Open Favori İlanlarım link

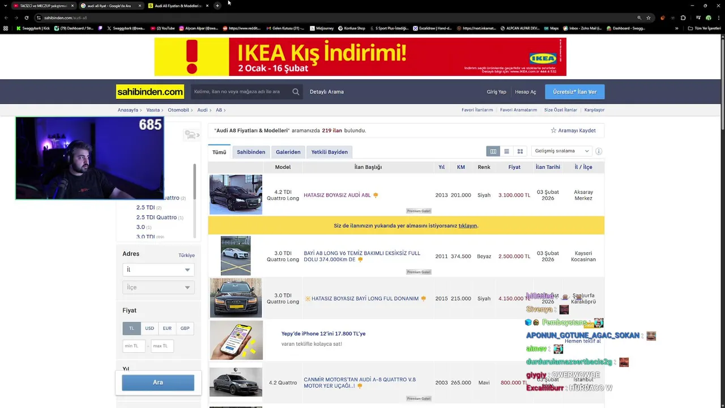[477, 110]
